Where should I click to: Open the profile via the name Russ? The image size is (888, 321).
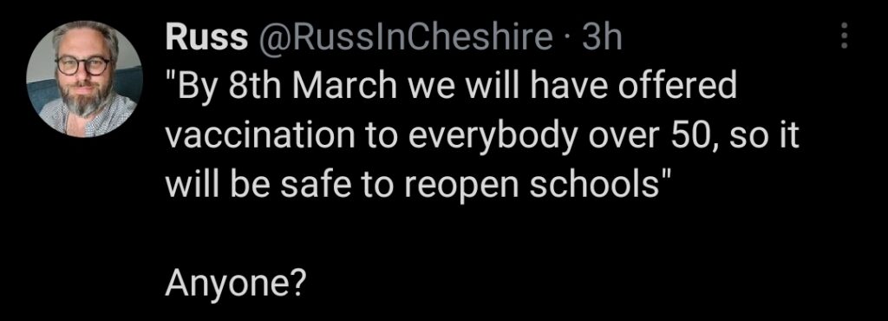206,38
